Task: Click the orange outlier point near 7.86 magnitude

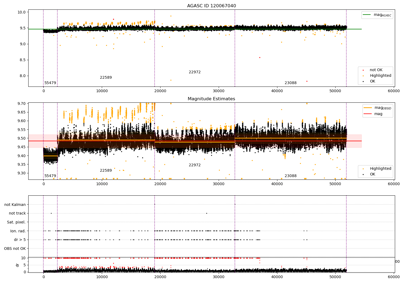Action: pos(171,80)
